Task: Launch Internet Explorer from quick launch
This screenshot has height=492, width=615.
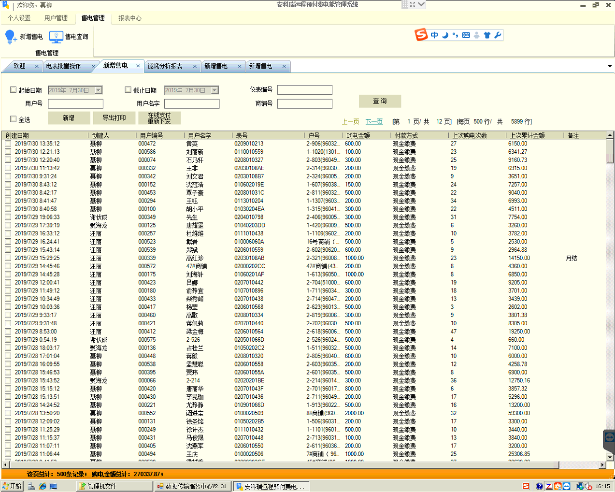Action: tap(43, 486)
